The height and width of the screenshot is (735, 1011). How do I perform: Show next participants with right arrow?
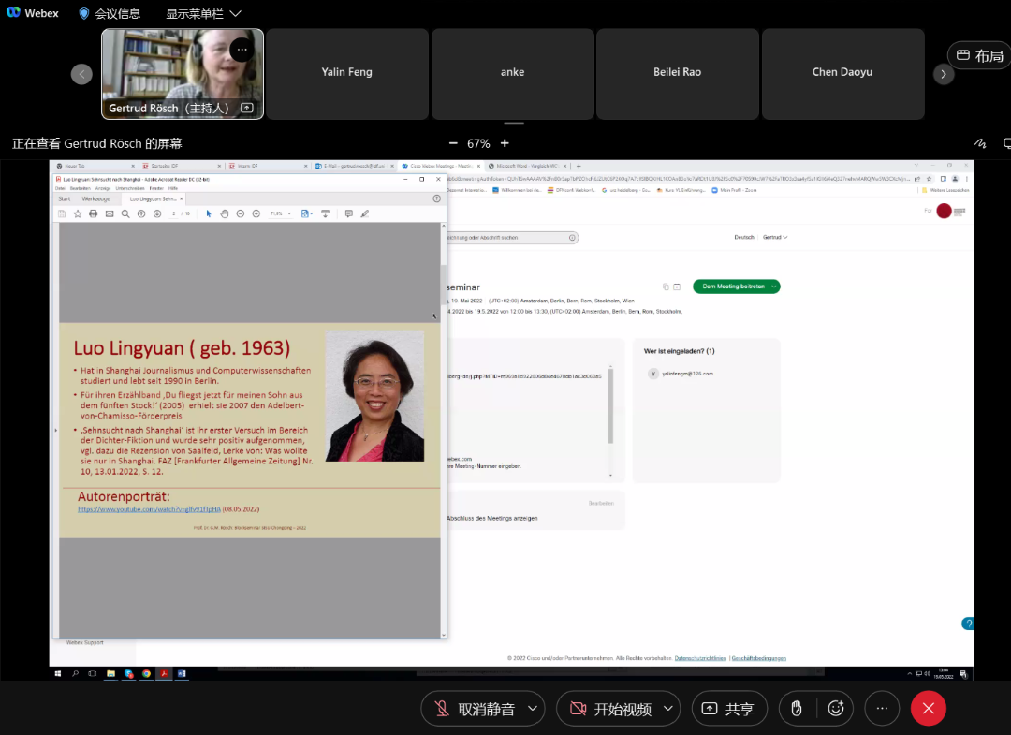(944, 74)
